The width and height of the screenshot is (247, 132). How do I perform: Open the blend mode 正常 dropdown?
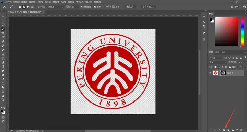pyautogui.click(x=218, y=62)
